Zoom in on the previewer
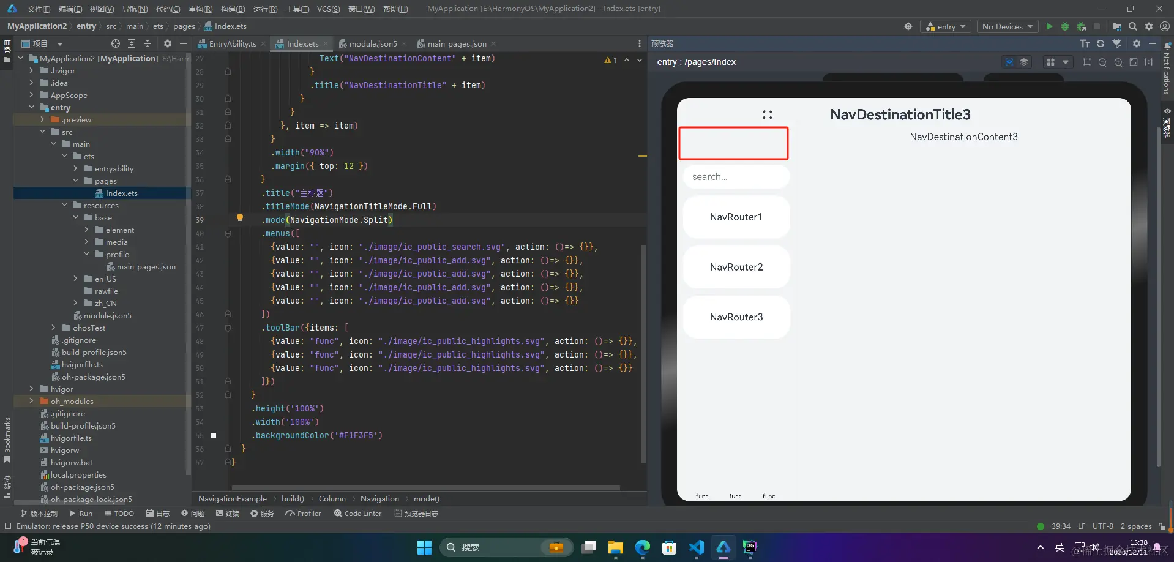Screen dimensions: 1174x562 coord(1118,62)
